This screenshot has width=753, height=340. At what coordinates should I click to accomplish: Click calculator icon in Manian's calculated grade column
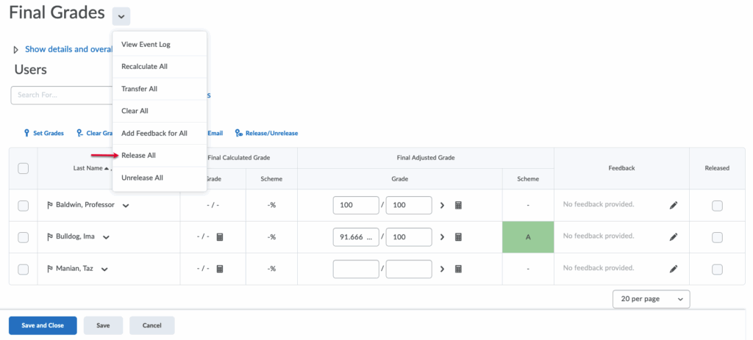[x=219, y=270]
